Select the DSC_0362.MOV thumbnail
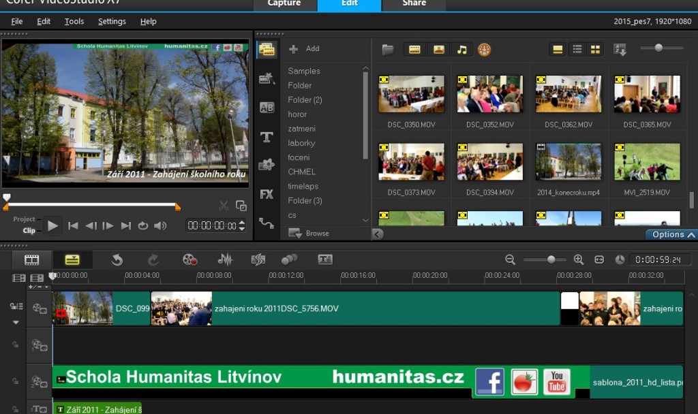Screen dimensions: 698x414 (568, 94)
